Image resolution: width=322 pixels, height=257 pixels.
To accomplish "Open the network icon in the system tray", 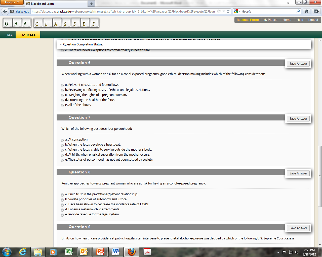I will pyautogui.click(x=291, y=252).
